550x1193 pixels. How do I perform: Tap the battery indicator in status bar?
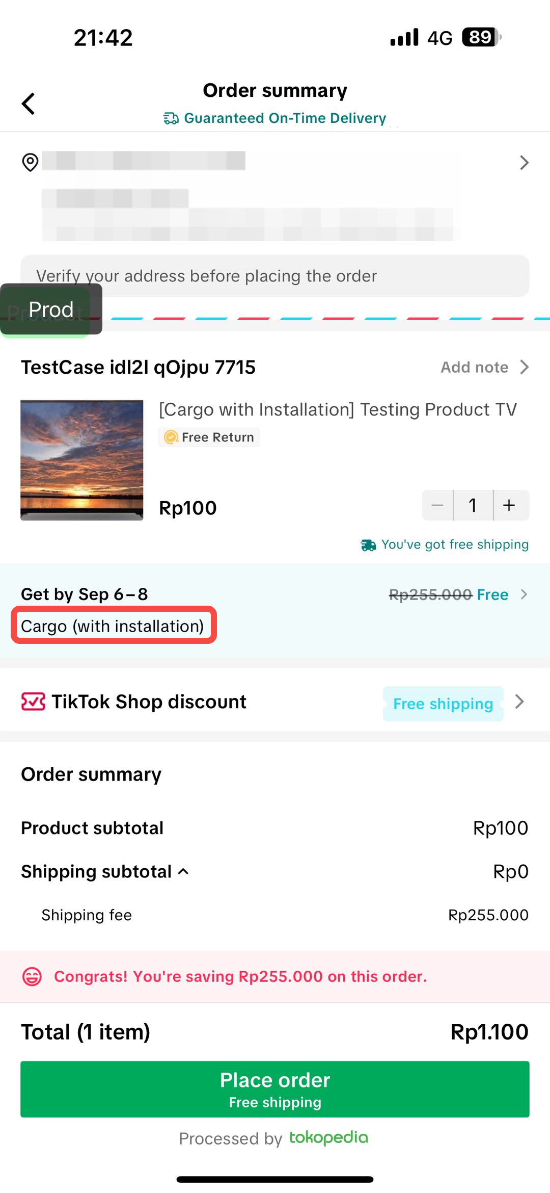click(x=481, y=37)
